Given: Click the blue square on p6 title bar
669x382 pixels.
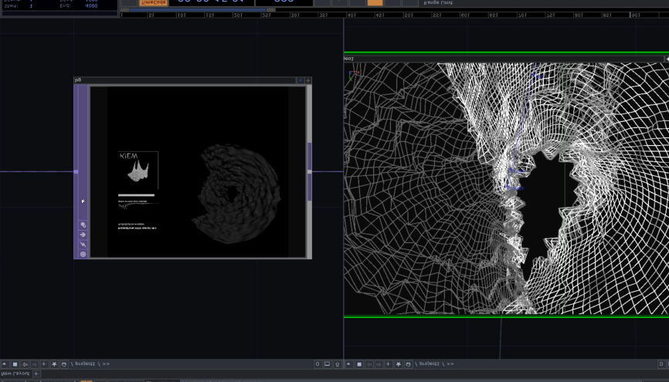Looking at the screenshot, I should click(x=301, y=80).
